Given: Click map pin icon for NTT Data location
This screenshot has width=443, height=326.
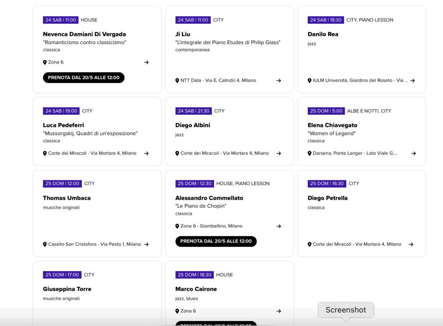Looking at the screenshot, I should point(177,81).
